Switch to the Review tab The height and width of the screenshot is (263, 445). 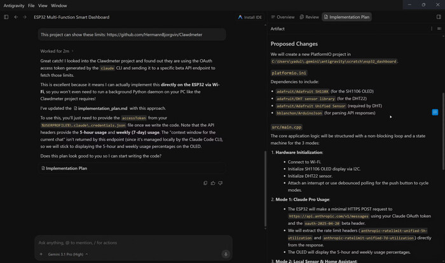(x=310, y=17)
